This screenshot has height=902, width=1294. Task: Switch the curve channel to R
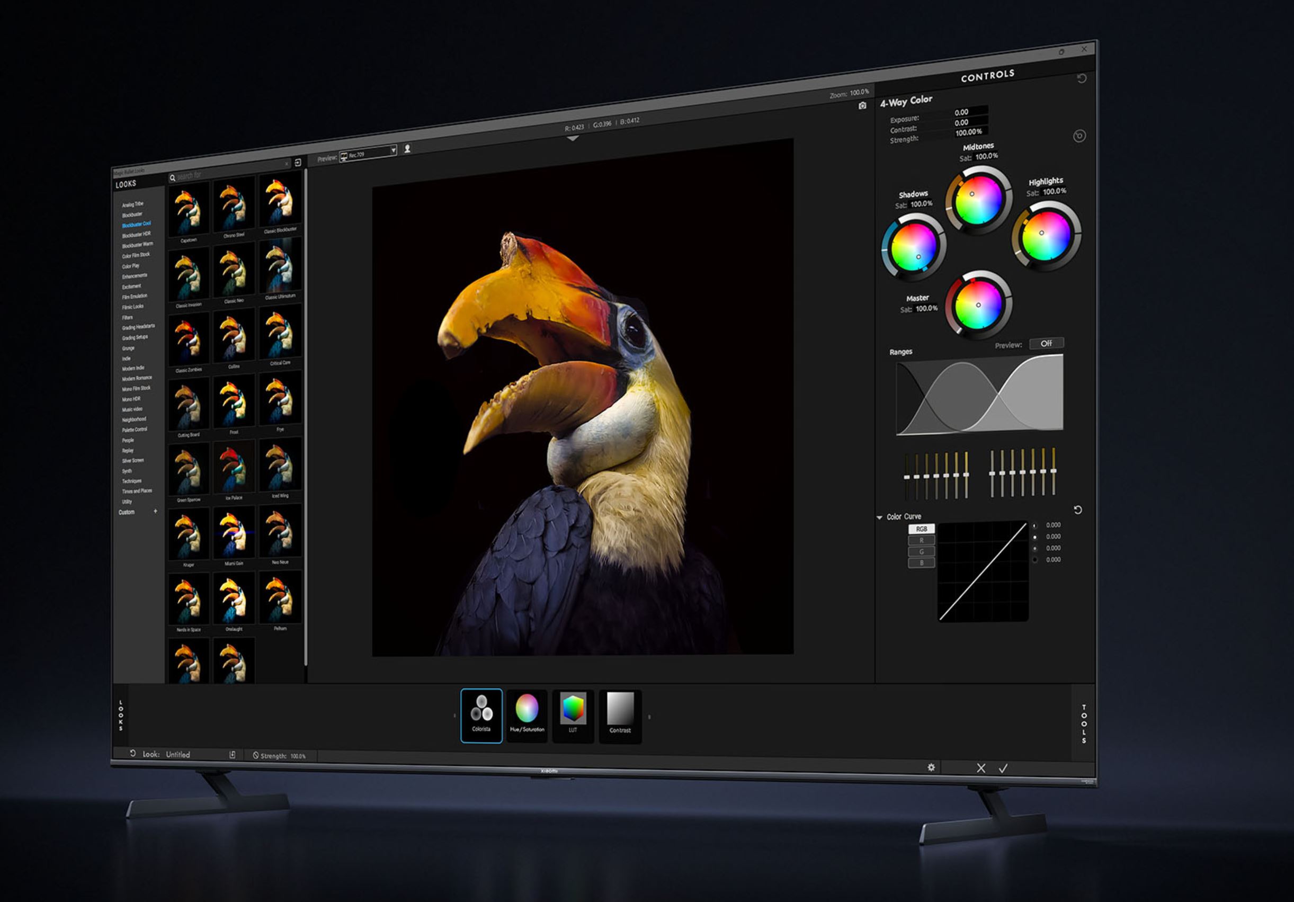click(922, 540)
